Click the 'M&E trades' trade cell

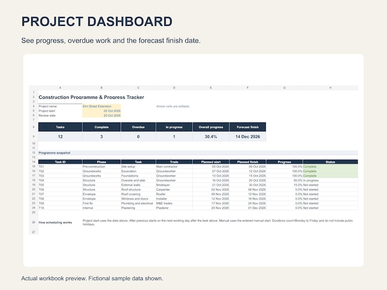174,203
